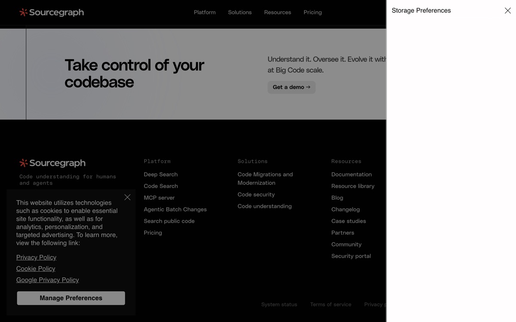This screenshot has height=322, width=516.
Task: Open Changelog footer link
Action: (x=345, y=209)
